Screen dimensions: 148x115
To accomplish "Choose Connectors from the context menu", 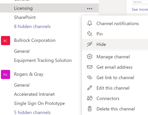I will (115, 98).
